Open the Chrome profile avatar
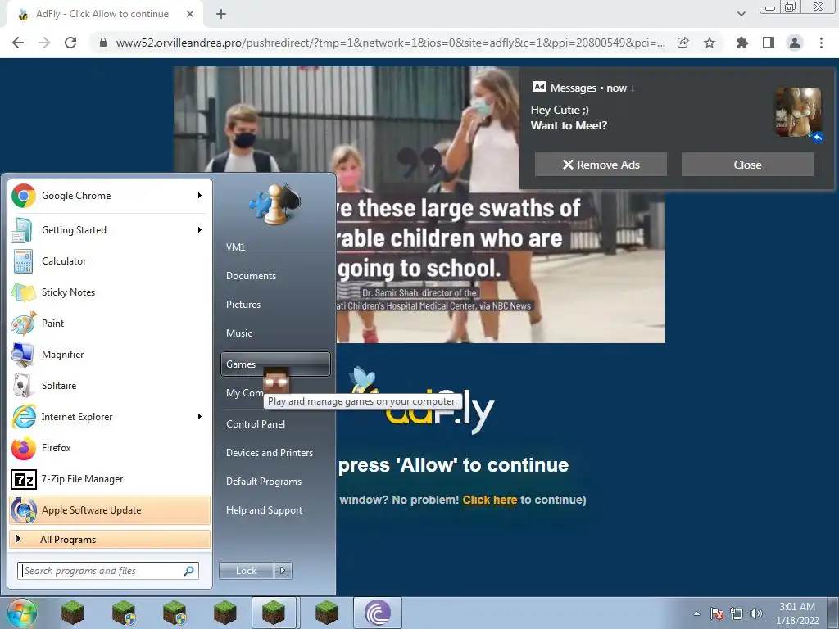 (x=795, y=43)
